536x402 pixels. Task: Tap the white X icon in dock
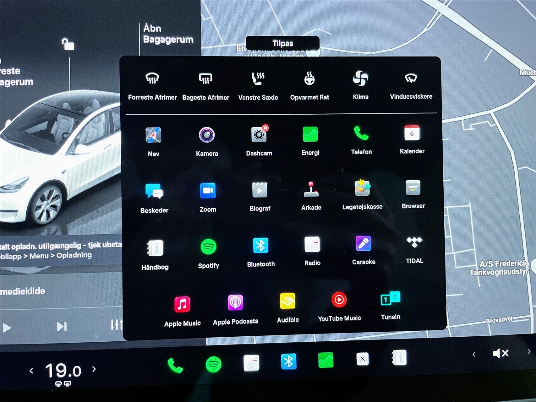pyautogui.click(x=362, y=359)
